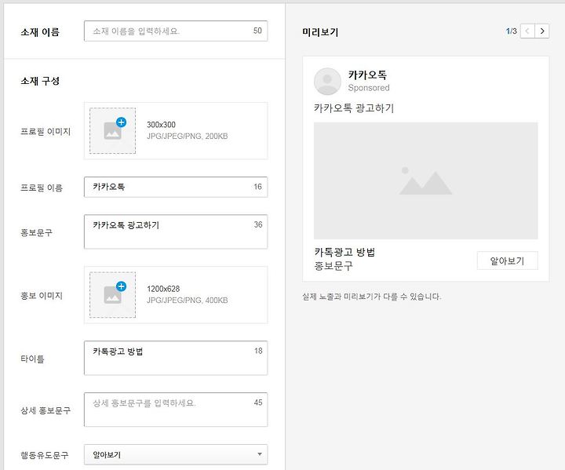Open the 행동유도문구 dropdown showing 알아보기

point(176,454)
